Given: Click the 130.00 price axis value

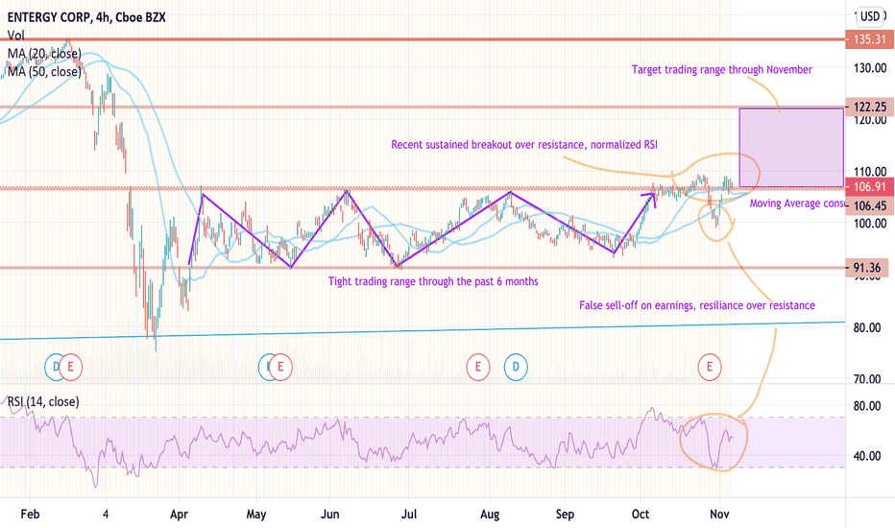Looking at the screenshot, I should point(870,68).
